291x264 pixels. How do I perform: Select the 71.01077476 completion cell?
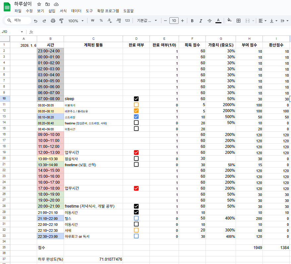pyautogui.click(x=93, y=259)
